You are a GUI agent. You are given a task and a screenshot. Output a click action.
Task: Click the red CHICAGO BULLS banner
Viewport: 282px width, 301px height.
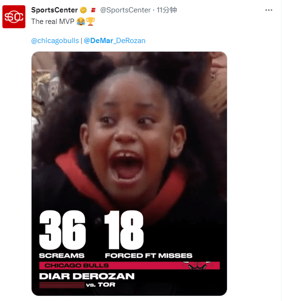coord(129,266)
